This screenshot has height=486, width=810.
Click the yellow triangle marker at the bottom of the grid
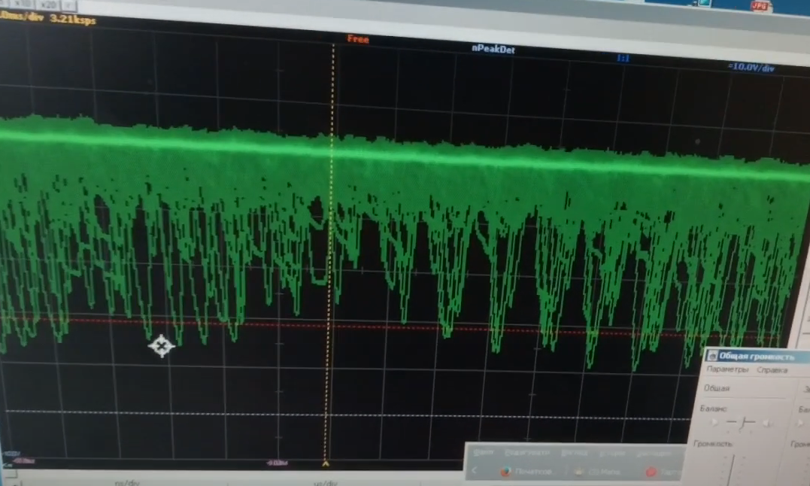326,463
